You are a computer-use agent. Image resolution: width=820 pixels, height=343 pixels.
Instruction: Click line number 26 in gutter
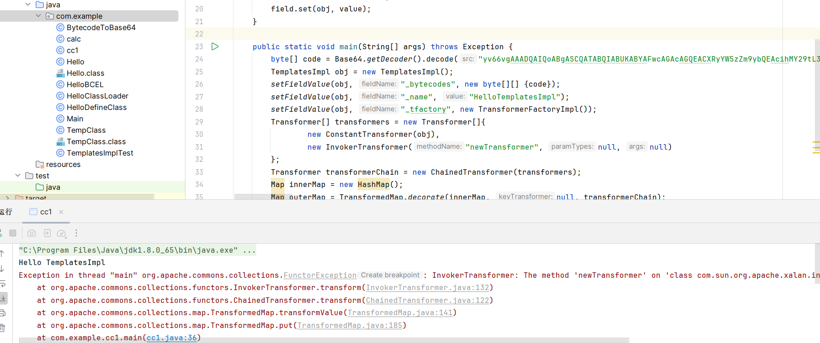199,84
